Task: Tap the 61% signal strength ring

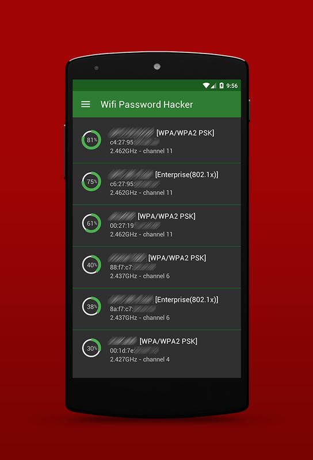Action: point(91,223)
